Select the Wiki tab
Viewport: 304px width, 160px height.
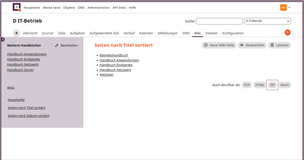(x=197, y=33)
